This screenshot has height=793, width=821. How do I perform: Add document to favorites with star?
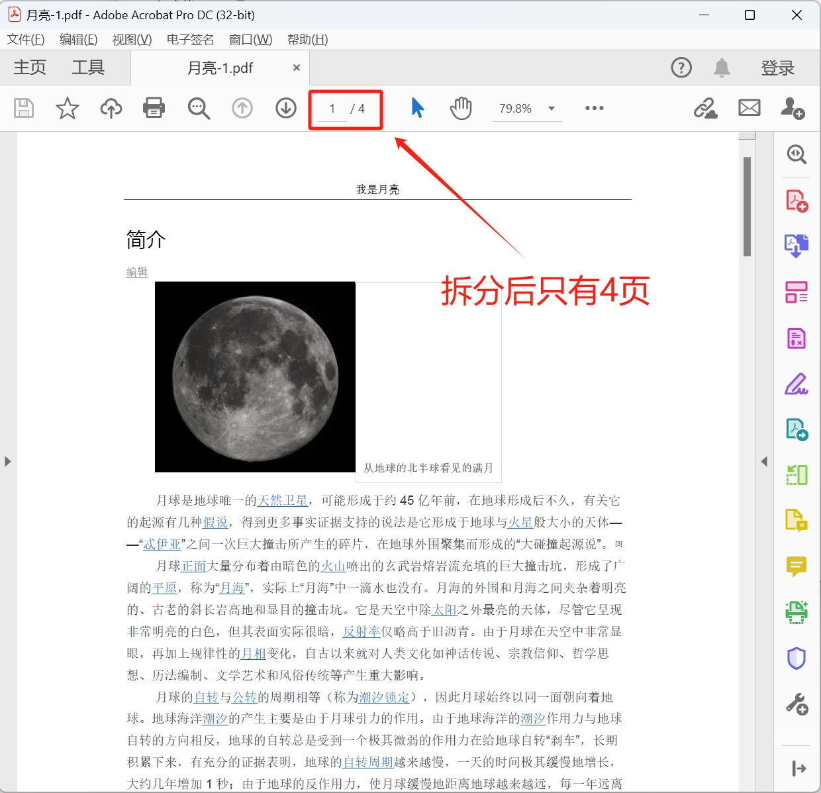tap(67, 108)
